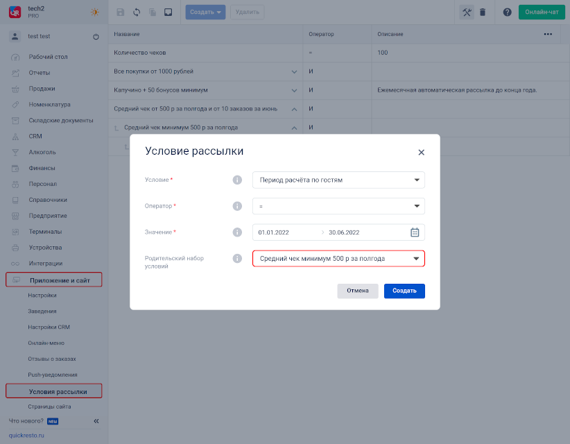Click the Терминалы icon in sidebar
Viewport: 570px width, 444px height.
coord(15,232)
